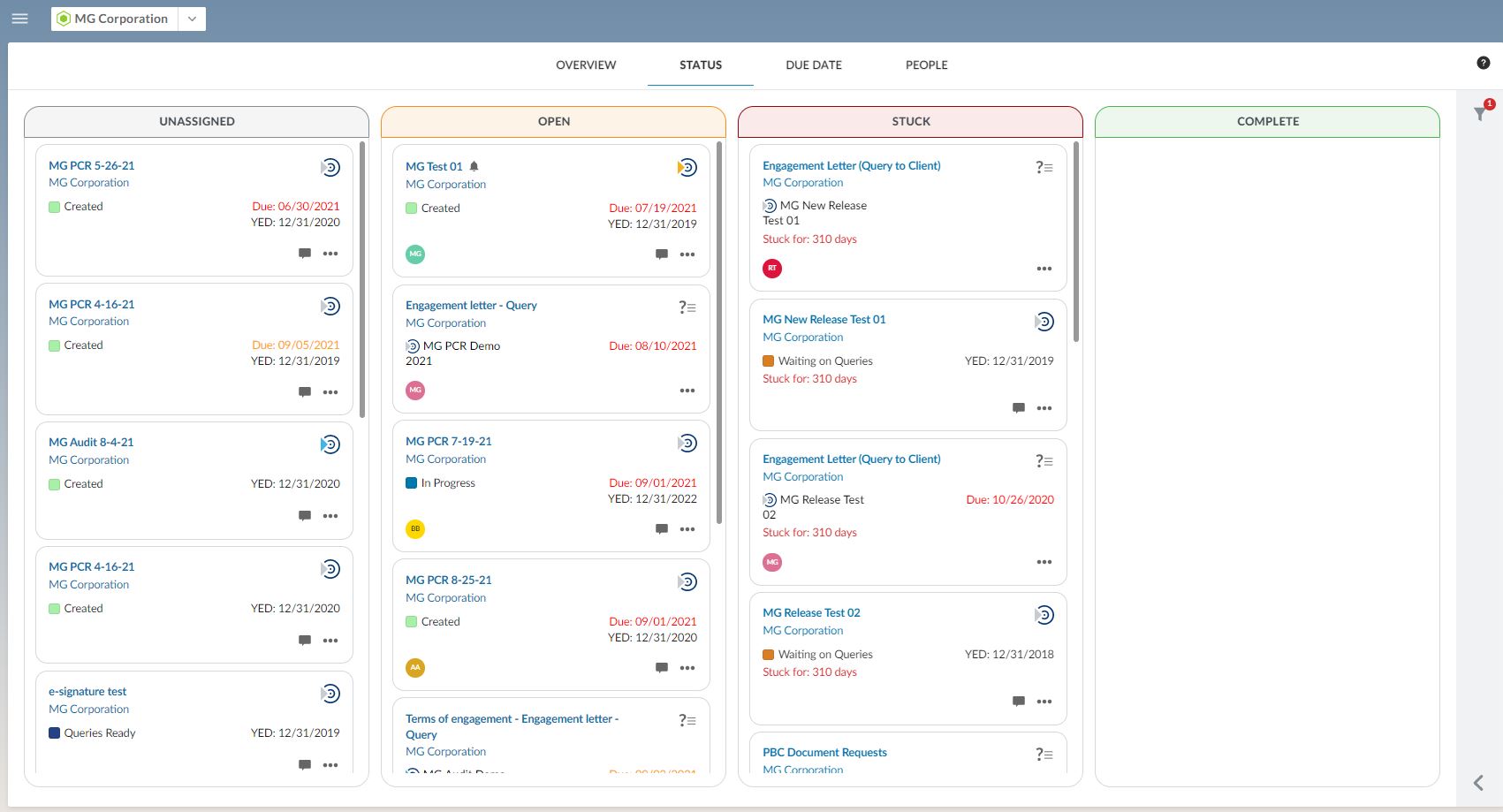Open the hamburger navigation menu
Image resolution: width=1503 pixels, height=812 pixels.
point(19,19)
